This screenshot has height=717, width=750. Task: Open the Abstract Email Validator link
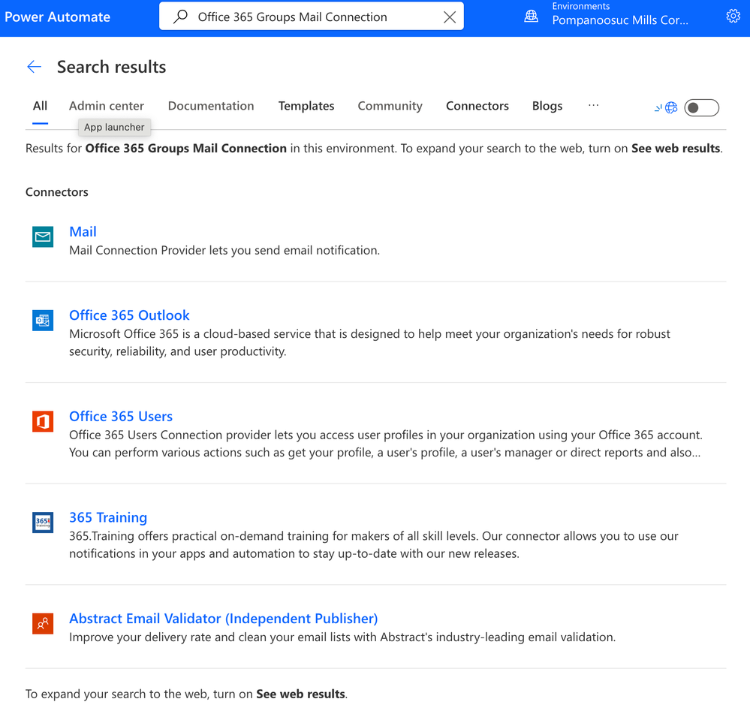pyautogui.click(x=223, y=619)
